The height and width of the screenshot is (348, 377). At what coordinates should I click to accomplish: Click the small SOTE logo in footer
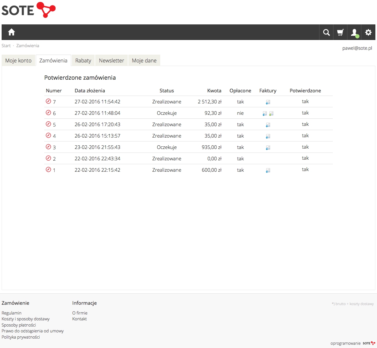coord(369,343)
